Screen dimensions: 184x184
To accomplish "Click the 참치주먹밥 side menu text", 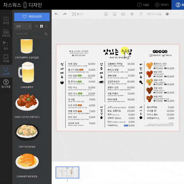I will coord(152,107).
